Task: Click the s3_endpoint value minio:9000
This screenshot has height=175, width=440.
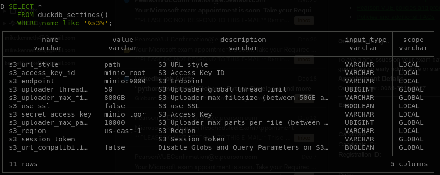Action: coord(125,81)
